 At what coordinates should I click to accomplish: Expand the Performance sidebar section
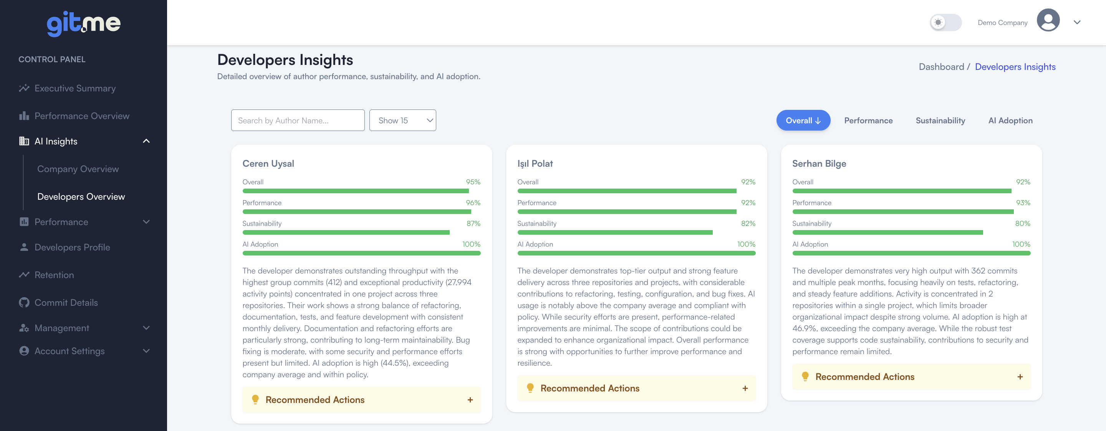click(x=146, y=222)
